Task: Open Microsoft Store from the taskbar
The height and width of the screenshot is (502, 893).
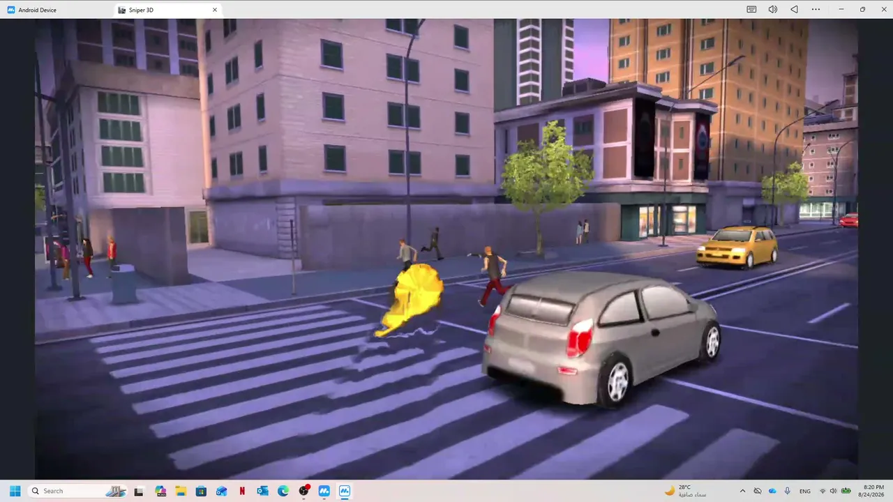Action: [x=201, y=491]
